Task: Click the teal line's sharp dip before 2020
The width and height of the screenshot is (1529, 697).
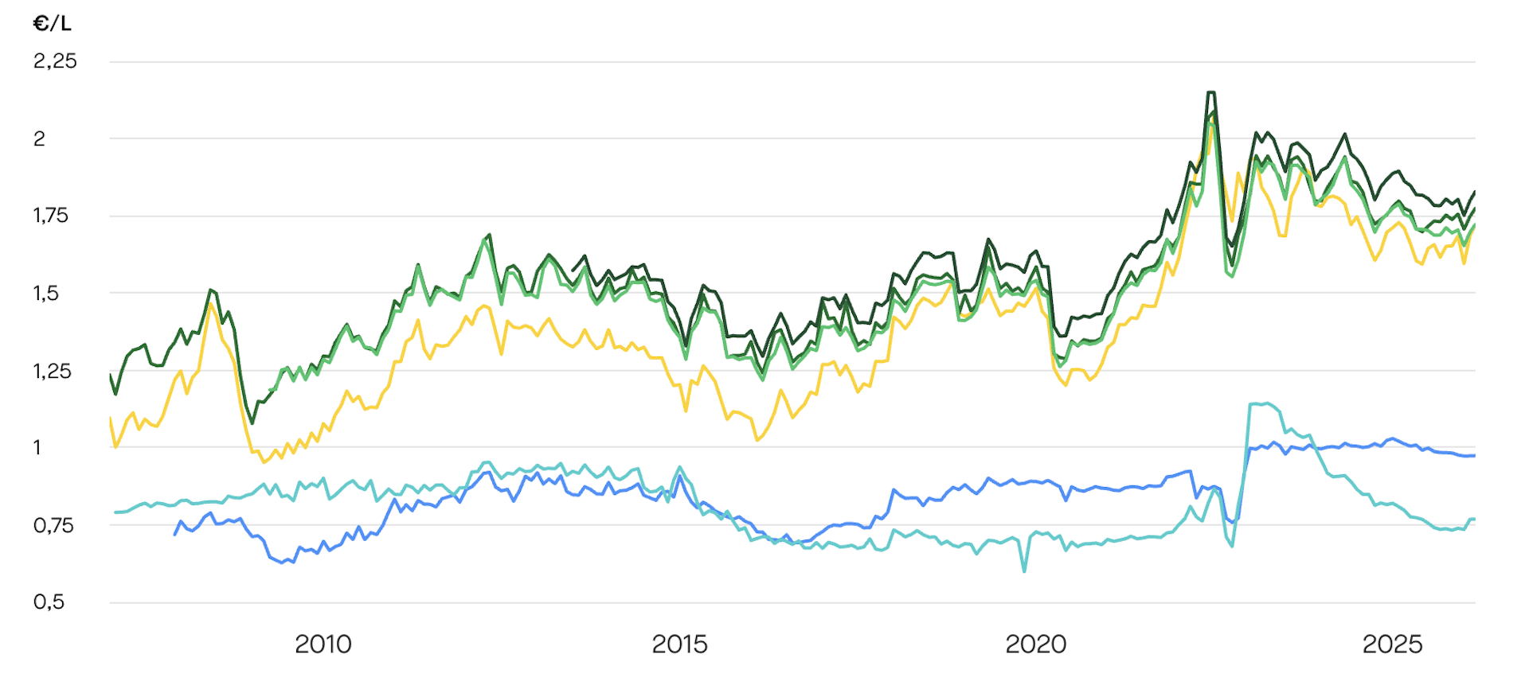Action: (1024, 570)
